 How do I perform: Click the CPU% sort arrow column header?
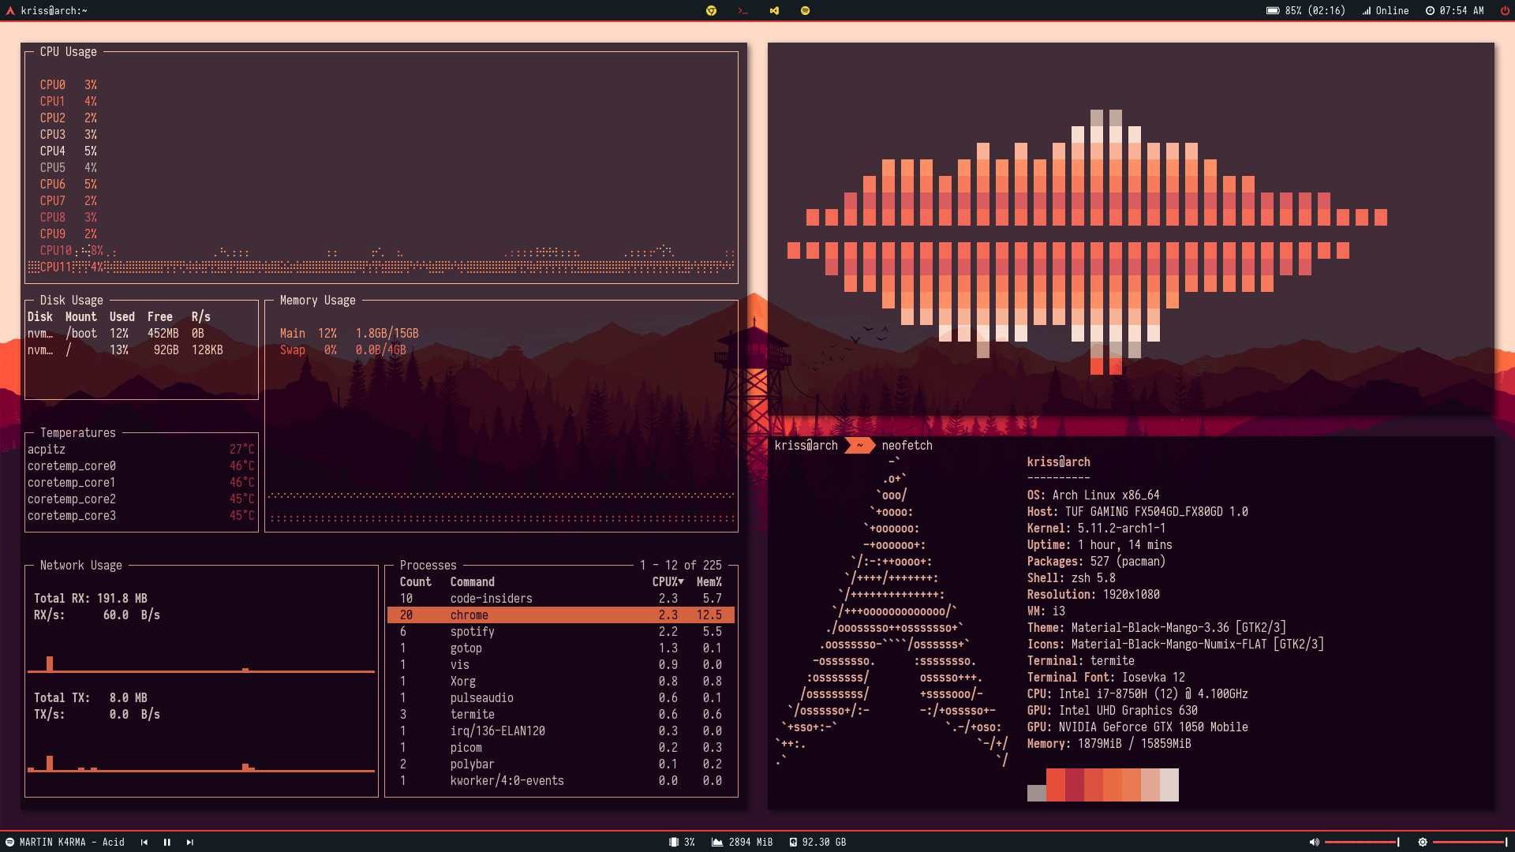coord(668,582)
